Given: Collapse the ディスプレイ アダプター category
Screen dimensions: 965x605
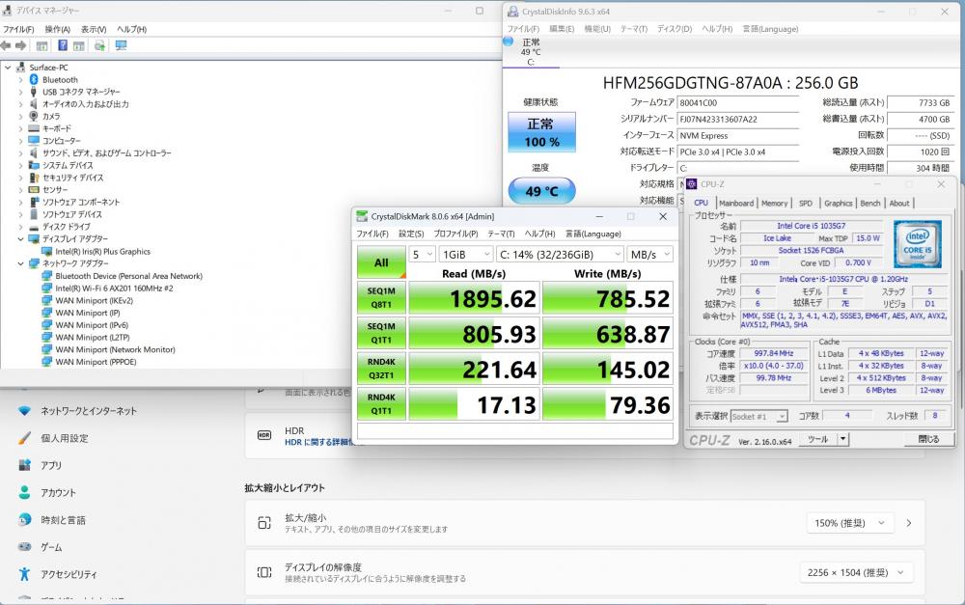Looking at the screenshot, I should click(x=20, y=238).
